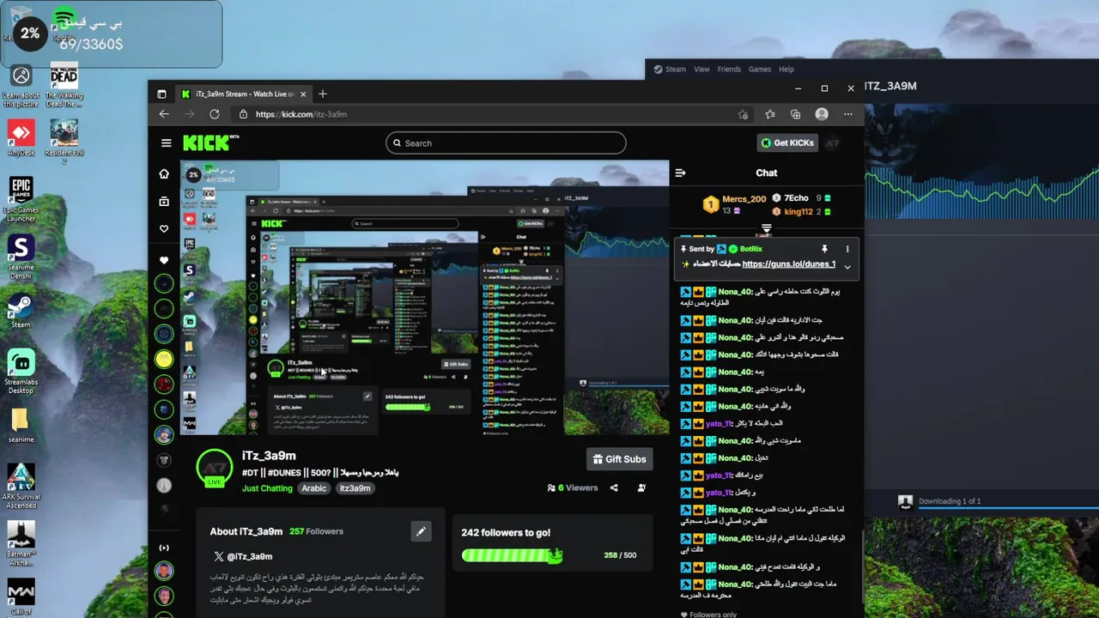Focus the Kick Search field
Screen dimensions: 1099x618
[x=506, y=143]
